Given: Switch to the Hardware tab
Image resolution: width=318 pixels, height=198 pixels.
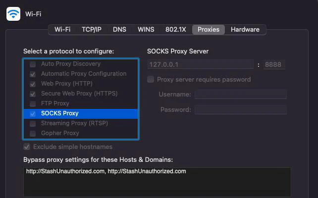Looking at the screenshot, I should (245, 29).
